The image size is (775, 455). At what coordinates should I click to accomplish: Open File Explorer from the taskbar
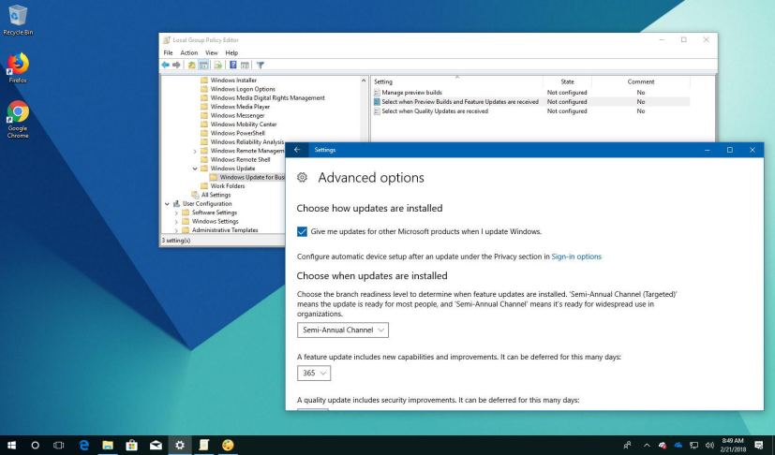point(108,445)
